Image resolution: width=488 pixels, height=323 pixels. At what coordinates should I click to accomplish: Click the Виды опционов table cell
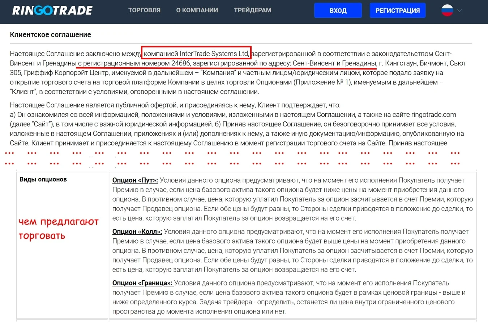point(62,245)
